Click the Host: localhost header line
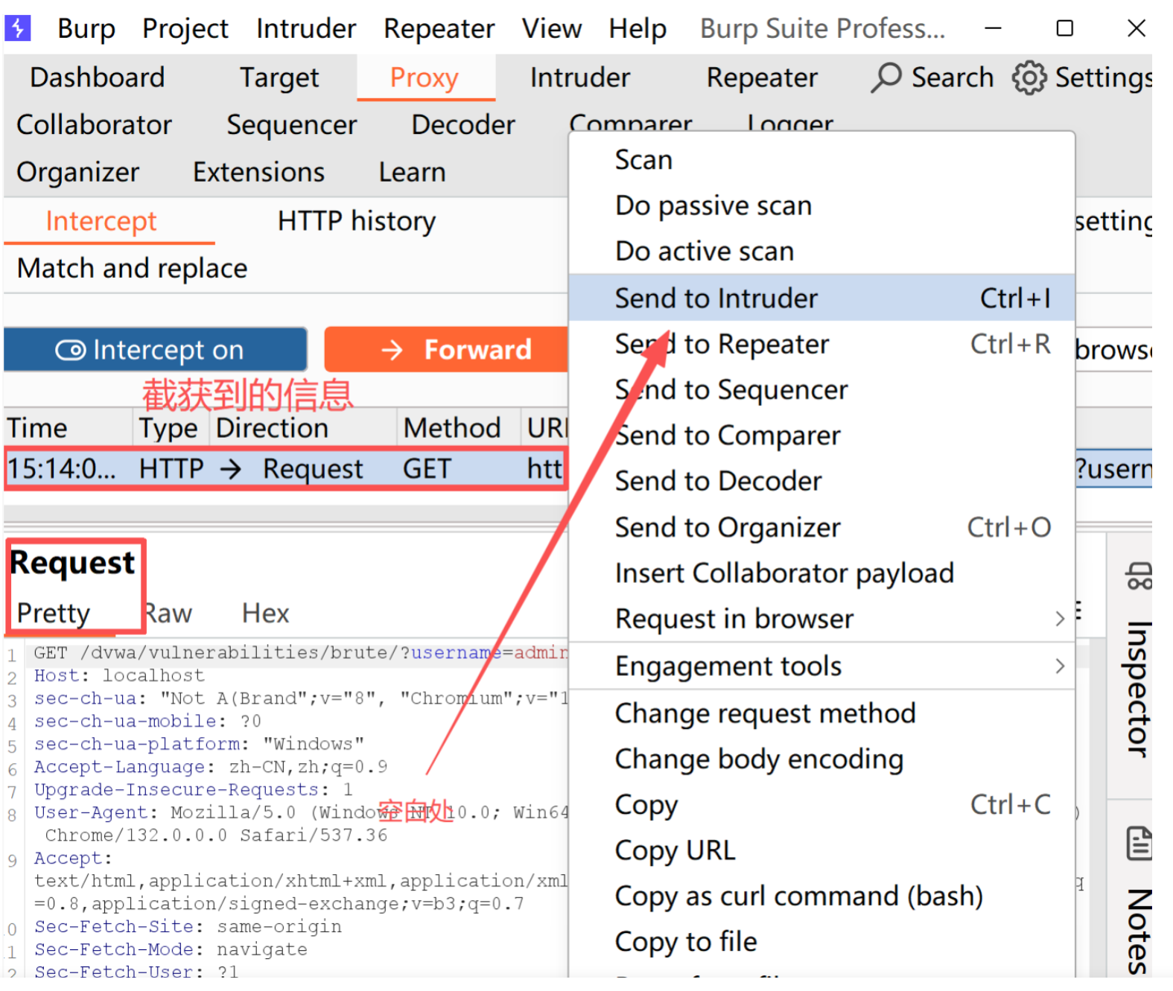Image resolution: width=1173 pixels, height=991 pixels. 119,675
